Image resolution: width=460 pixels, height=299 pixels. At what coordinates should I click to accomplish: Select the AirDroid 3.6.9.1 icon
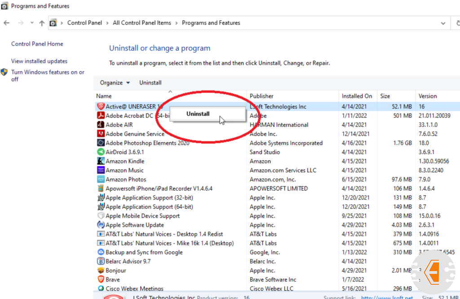tap(101, 152)
